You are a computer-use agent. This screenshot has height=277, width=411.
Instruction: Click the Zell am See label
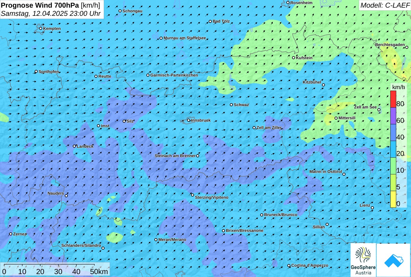point(365,107)
